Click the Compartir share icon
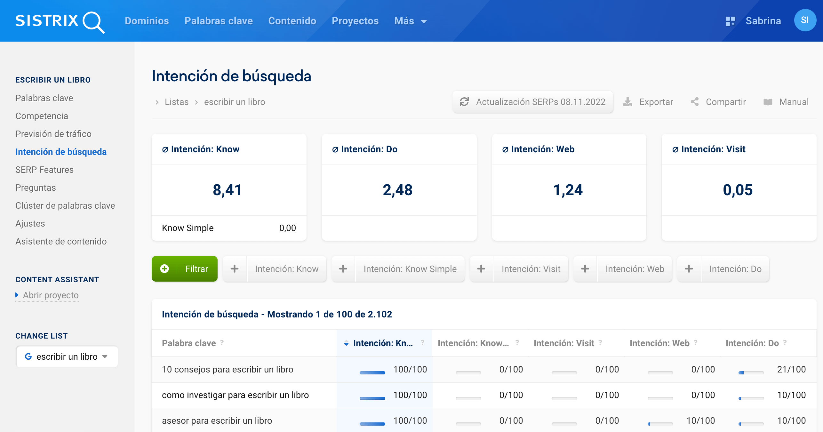 694,102
